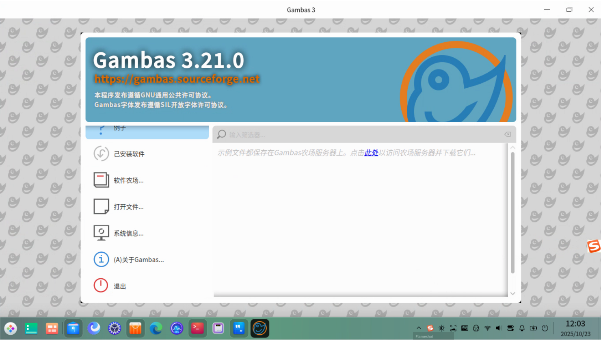Image resolution: width=601 pixels, height=340 pixels.
Task: Click the Open File (打开文件) icon
Action: pos(101,206)
